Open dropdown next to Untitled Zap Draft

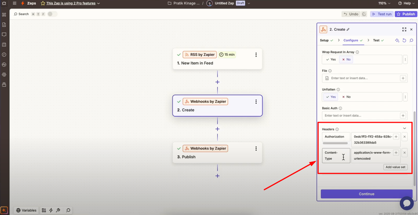(249, 3)
